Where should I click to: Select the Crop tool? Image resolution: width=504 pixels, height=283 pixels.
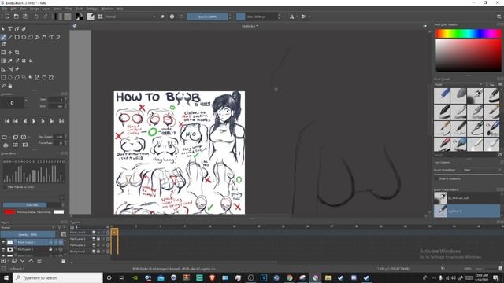(x=17, y=53)
